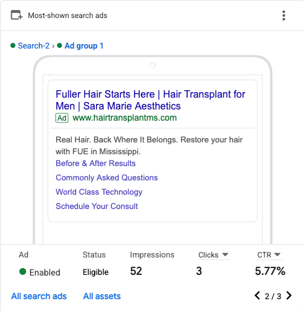Viewport: 303px width, 311px height.
Task: Click the World Class Technology sitelink
Action: [99, 192]
